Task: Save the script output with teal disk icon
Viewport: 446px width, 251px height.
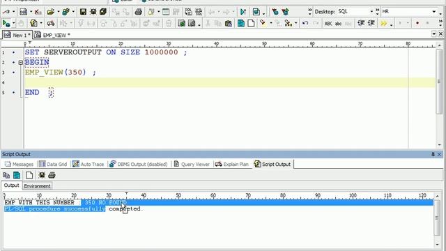Action: coord(17,175)
